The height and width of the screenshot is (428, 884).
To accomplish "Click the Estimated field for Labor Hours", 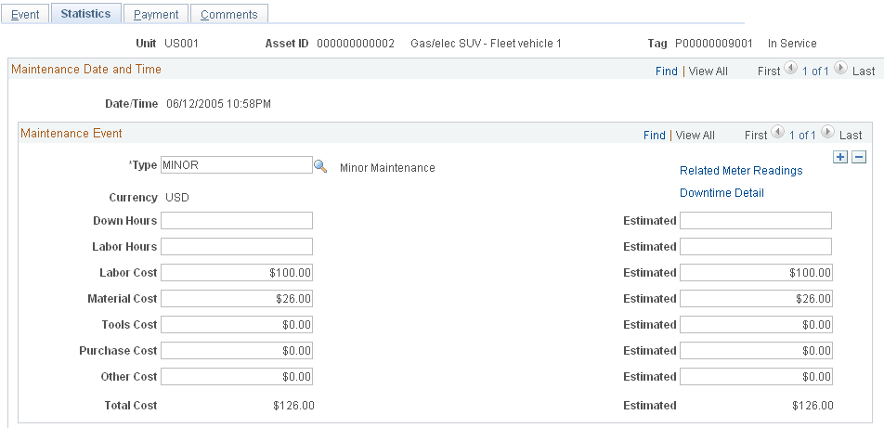I will pos(756,246).
